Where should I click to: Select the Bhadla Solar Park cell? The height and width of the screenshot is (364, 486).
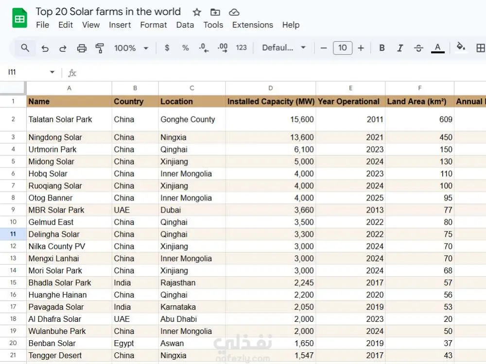click(x=69, y=282)
